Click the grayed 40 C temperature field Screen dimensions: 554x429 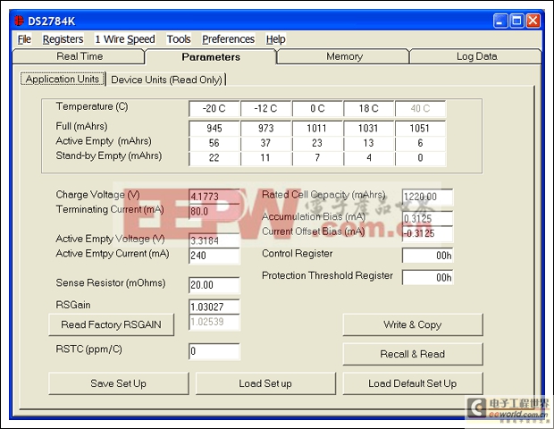pyautogui.click(x=420, y=108)
